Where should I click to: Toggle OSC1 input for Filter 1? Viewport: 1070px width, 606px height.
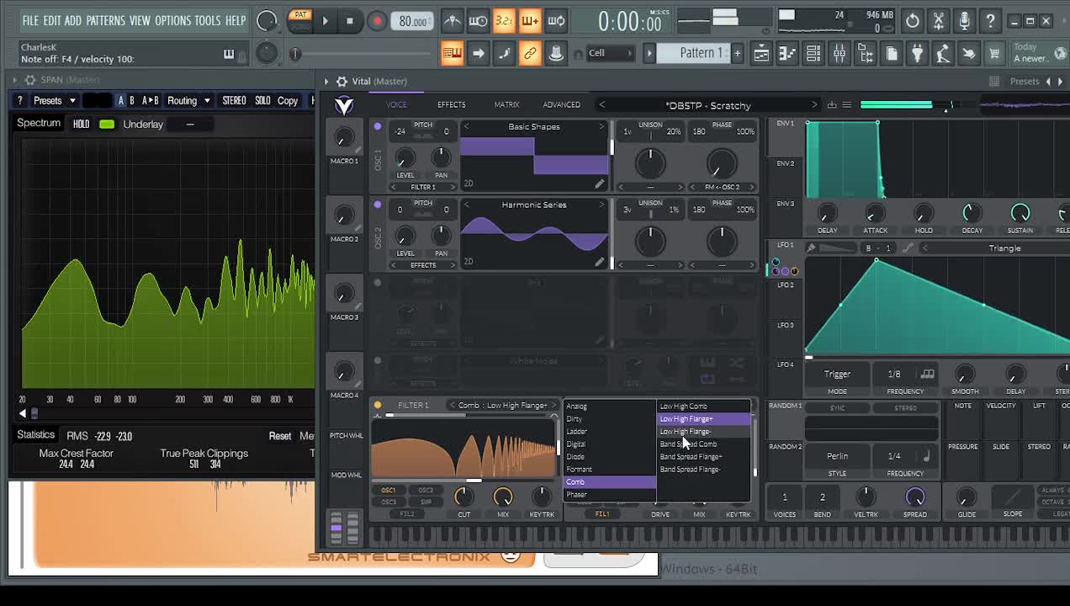click(x=389, y=490)
